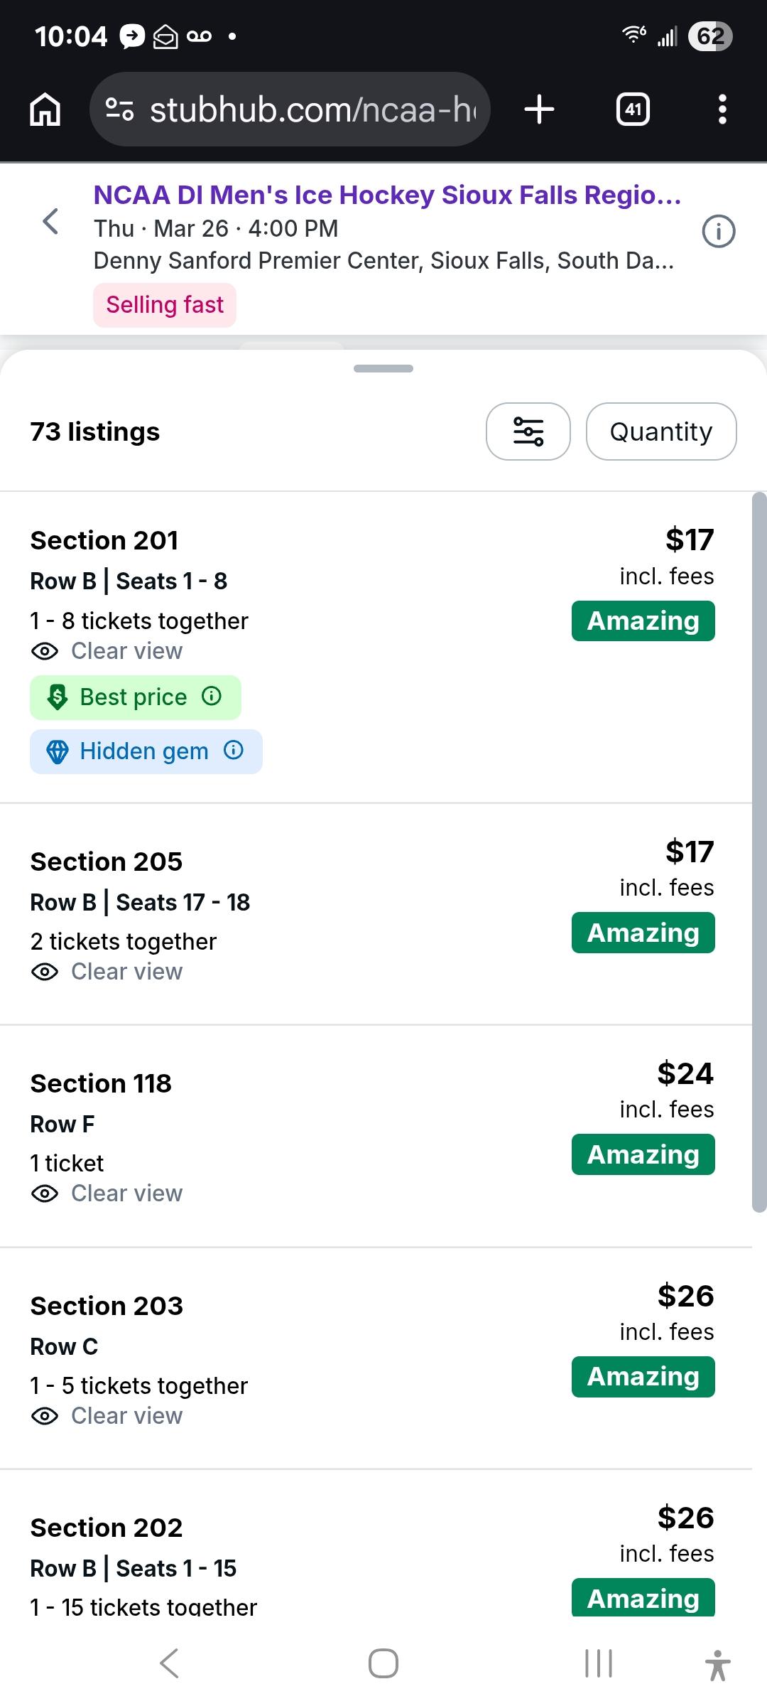This screenshot has height=1706, width=767.
Task: Choose the Section 118 Row F ticket
Action: [x=355, y=1136]
